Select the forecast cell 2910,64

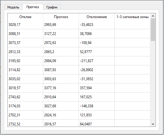click(x=61, y=97)
